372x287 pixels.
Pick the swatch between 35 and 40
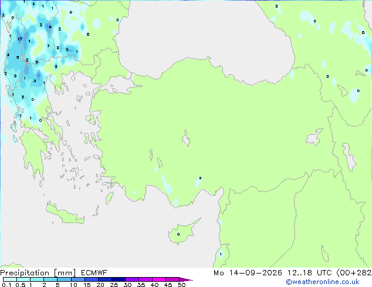[x=146, y=279]
